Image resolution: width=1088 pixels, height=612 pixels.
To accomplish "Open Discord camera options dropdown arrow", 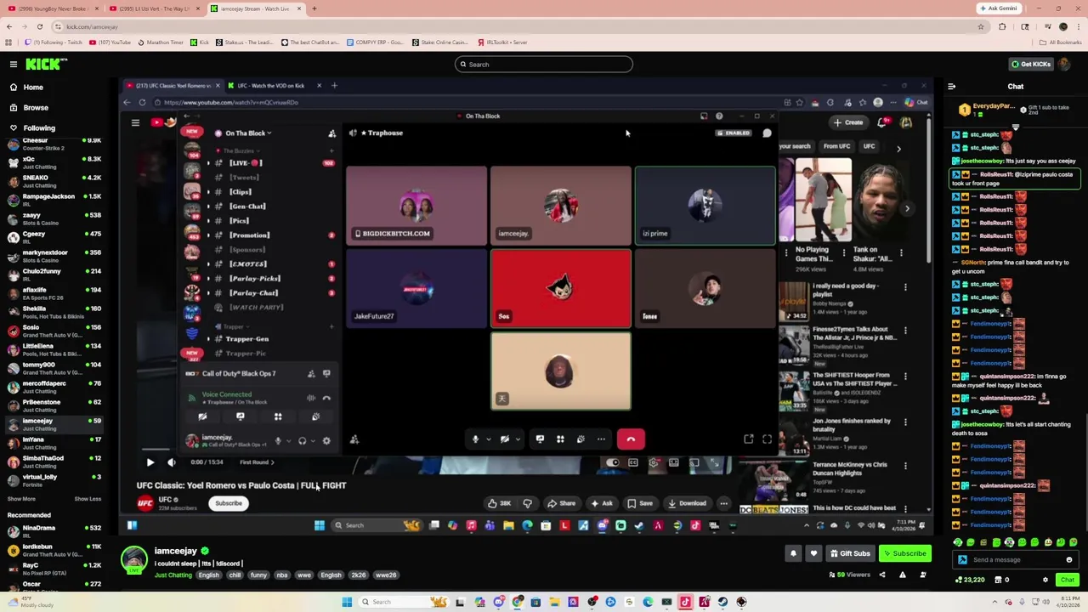I will point(518,439).
